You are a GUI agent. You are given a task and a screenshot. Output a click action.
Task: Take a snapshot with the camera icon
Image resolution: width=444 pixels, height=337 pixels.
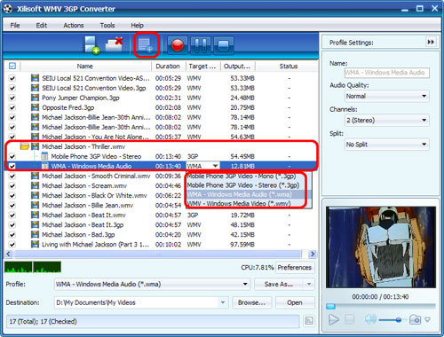[415, 319]
